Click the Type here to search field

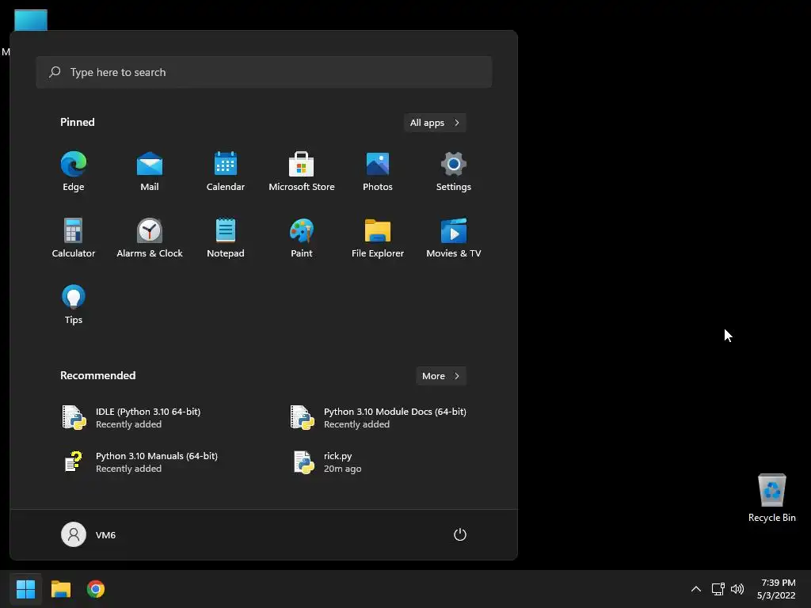[264, 72]
